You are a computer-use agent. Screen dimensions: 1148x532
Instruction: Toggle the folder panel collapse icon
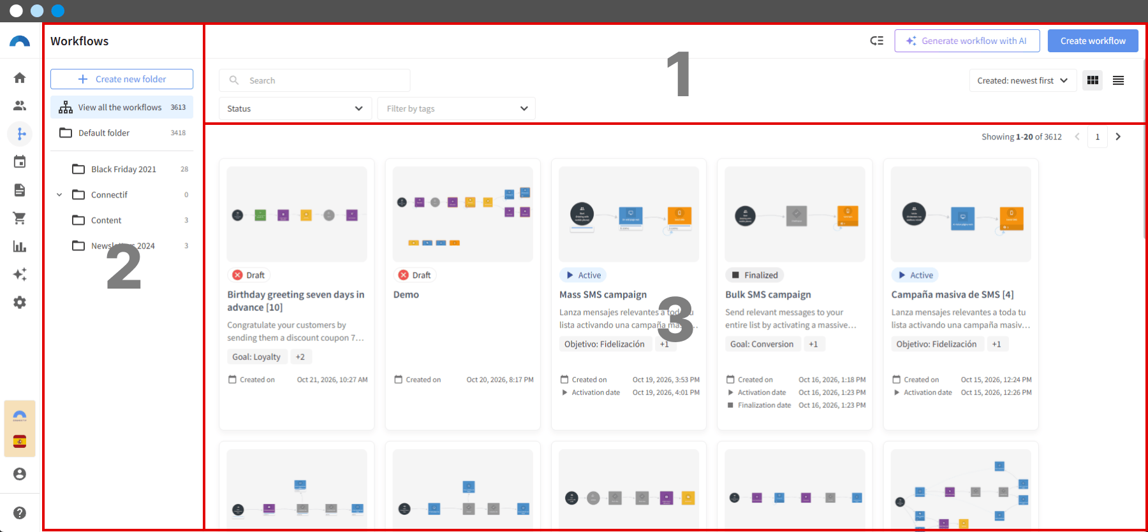(x=877, y=41)
